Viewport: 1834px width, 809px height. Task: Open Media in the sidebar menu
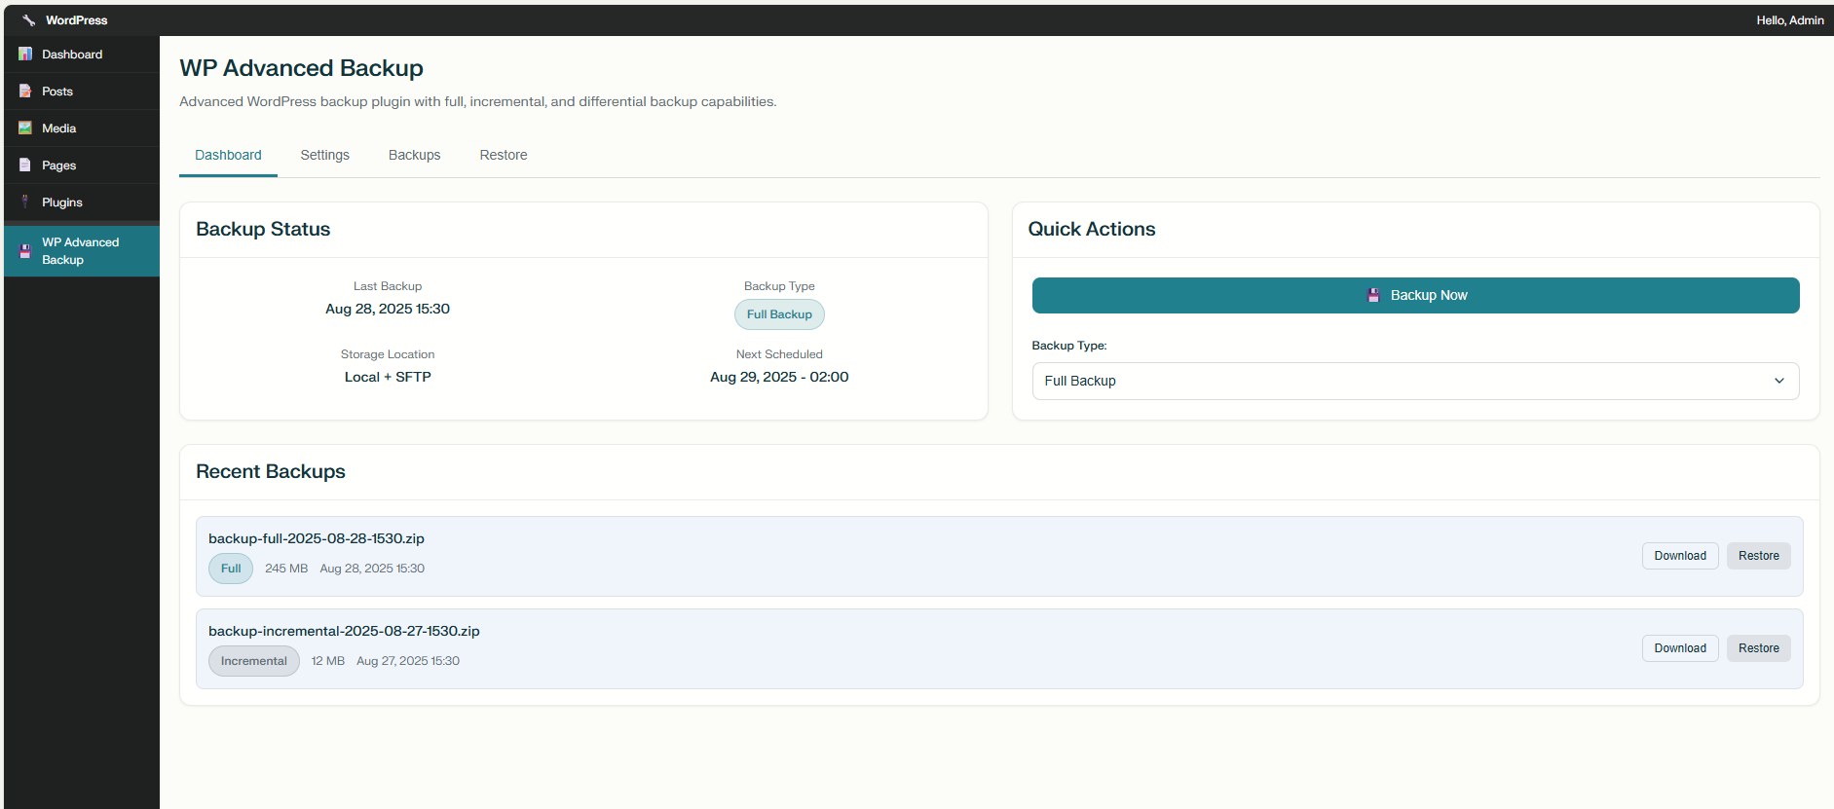point(82,129)
